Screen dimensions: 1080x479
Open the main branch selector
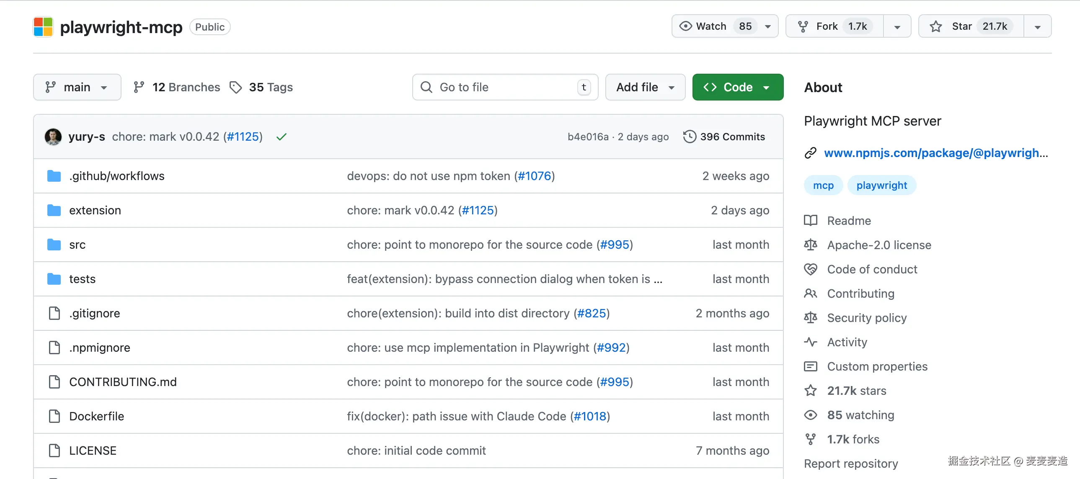(x=77, y=87)
